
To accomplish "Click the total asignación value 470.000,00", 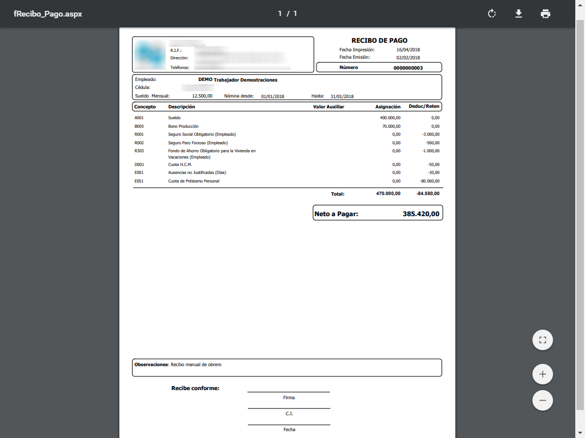I will tap(388, 194).
